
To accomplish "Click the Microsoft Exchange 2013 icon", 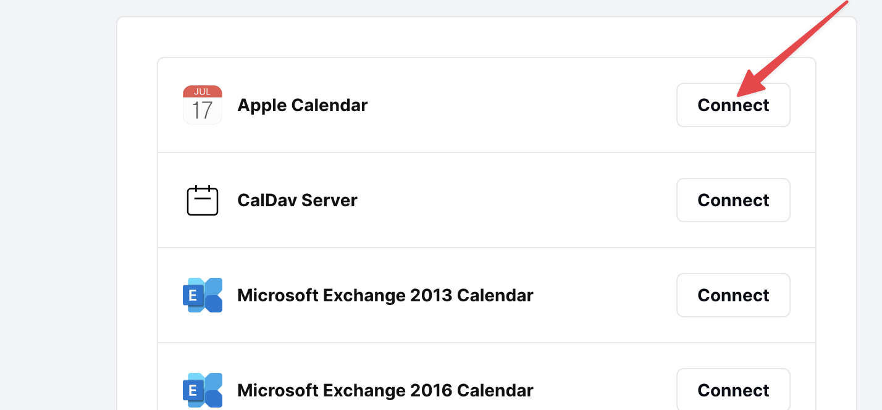I will [x=203, y=295].
